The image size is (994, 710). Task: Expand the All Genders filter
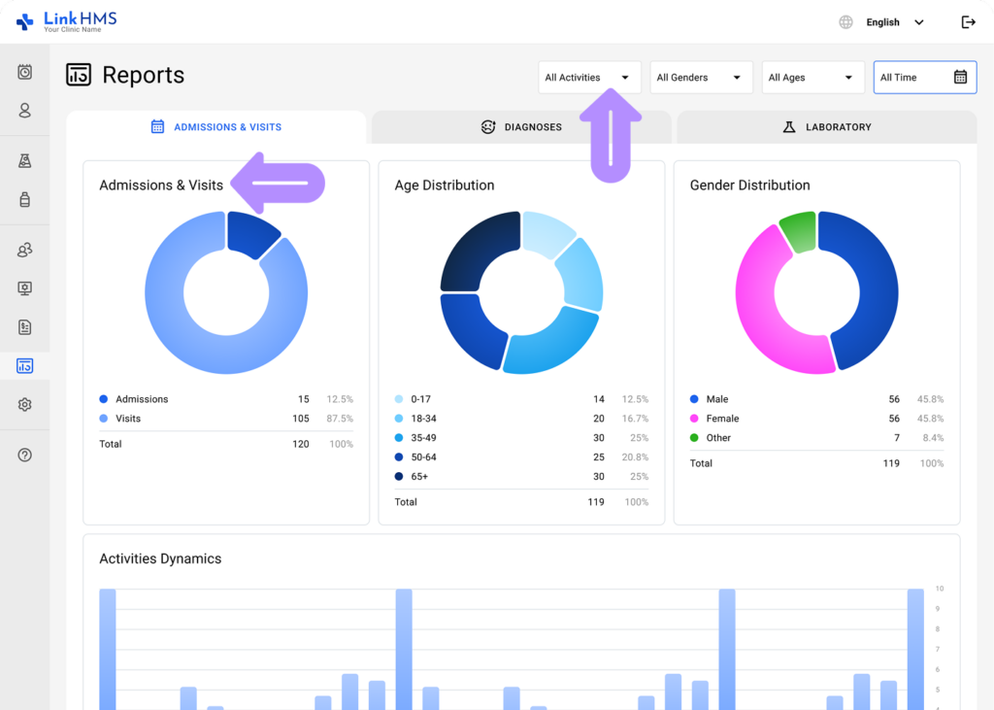(701, 77)
